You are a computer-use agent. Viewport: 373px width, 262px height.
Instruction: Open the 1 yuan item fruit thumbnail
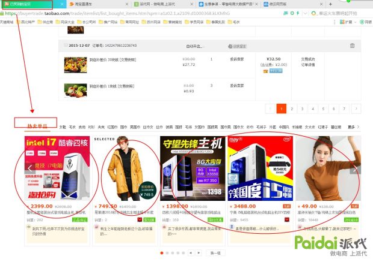[x=75, y=90]
